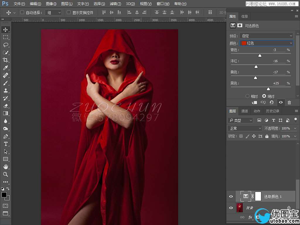
Task: Switch to the 通道 tab
Action: (x=245, y=111)
